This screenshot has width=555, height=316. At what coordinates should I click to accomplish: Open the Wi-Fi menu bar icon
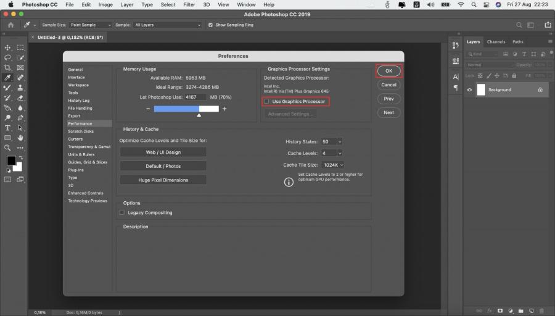461,4
